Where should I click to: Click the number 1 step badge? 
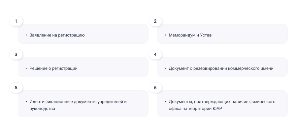[x=16, y=21]
